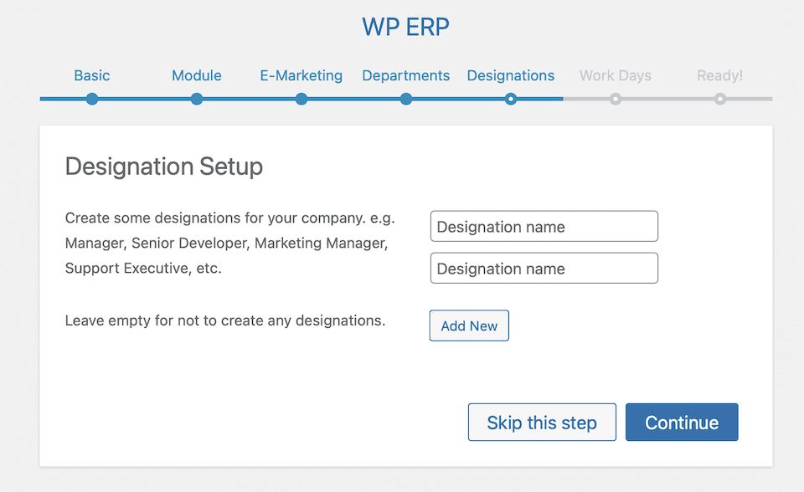The height and width of the screenshot is (492, 804).
Task: Click the hollow Work Days progress dot
Action: (x=615, y=99)
